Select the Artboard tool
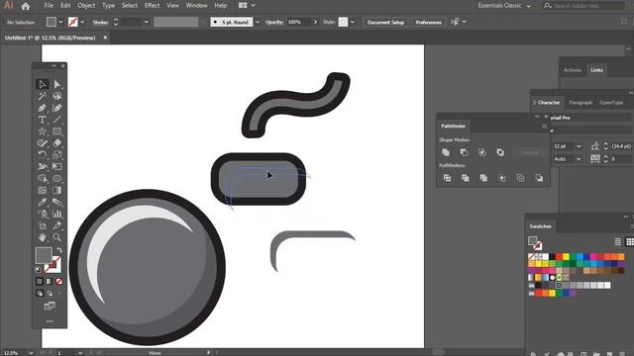The image size is (634, 356). pyautogui.click(x=42, y=225)
